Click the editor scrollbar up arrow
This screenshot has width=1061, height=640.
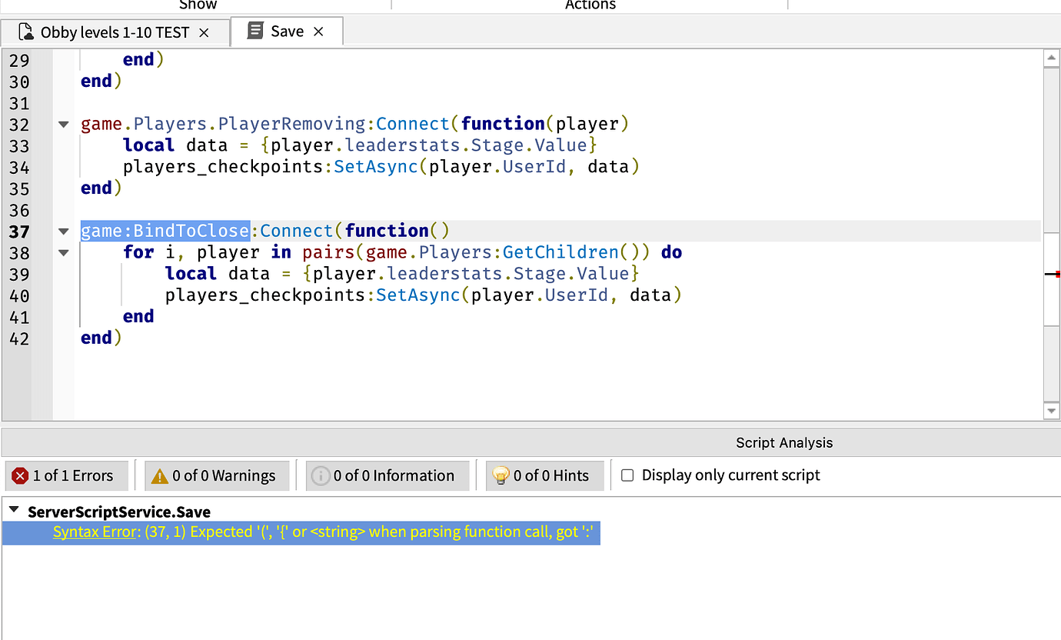[x=1052, y=58]
